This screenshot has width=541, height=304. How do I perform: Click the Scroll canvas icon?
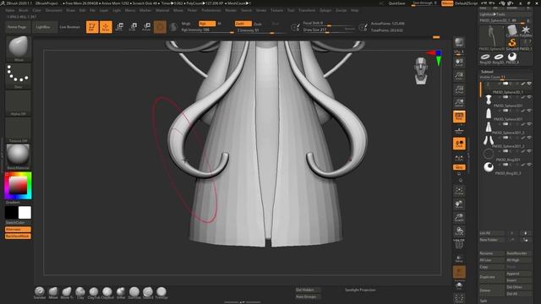459,62
